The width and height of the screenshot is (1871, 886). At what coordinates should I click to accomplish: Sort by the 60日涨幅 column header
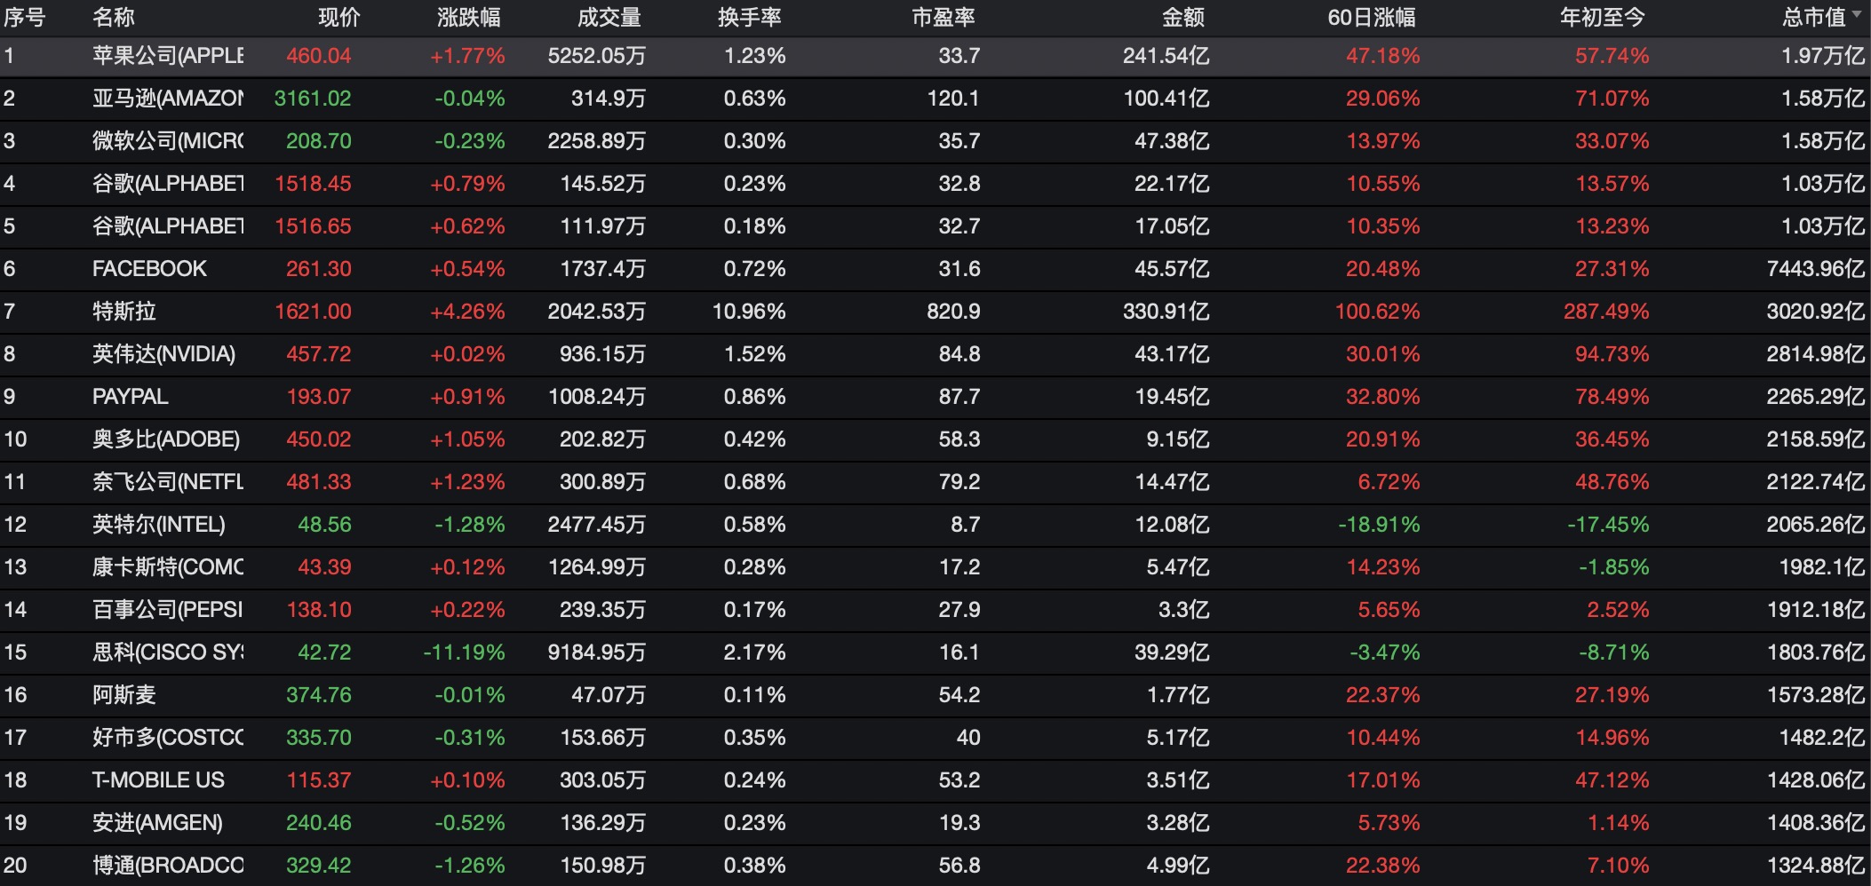(x=1372, y=17)
